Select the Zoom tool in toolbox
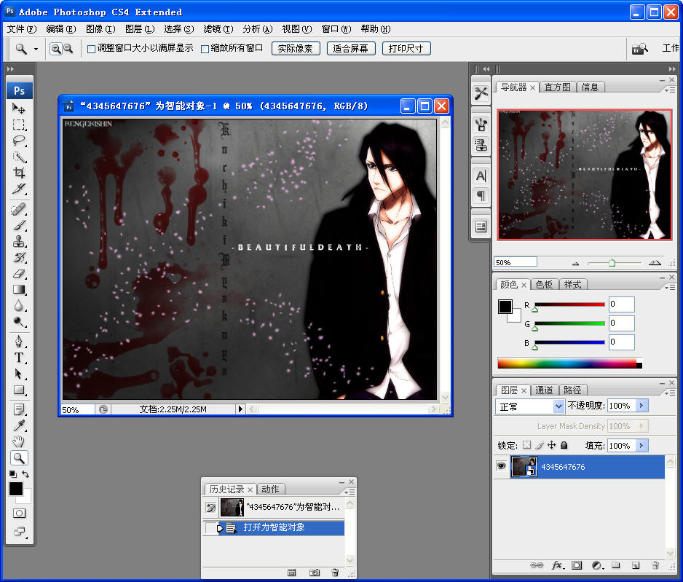This screenshot has height=582, width=683. [x=19, y=458]
